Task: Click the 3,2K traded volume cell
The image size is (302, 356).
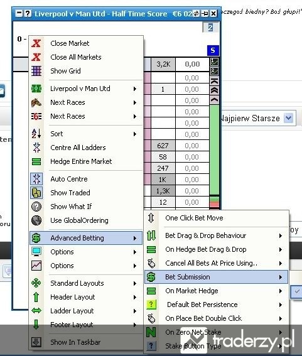Action: (x=163, y=64)
